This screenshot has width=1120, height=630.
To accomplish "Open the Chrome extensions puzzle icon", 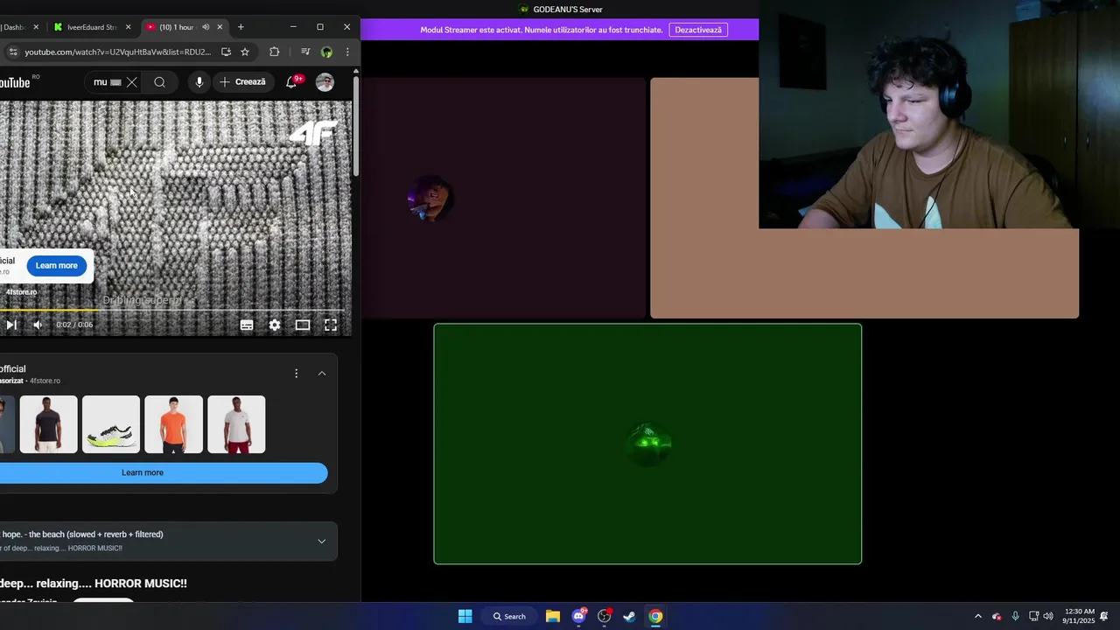I will 274,52.
